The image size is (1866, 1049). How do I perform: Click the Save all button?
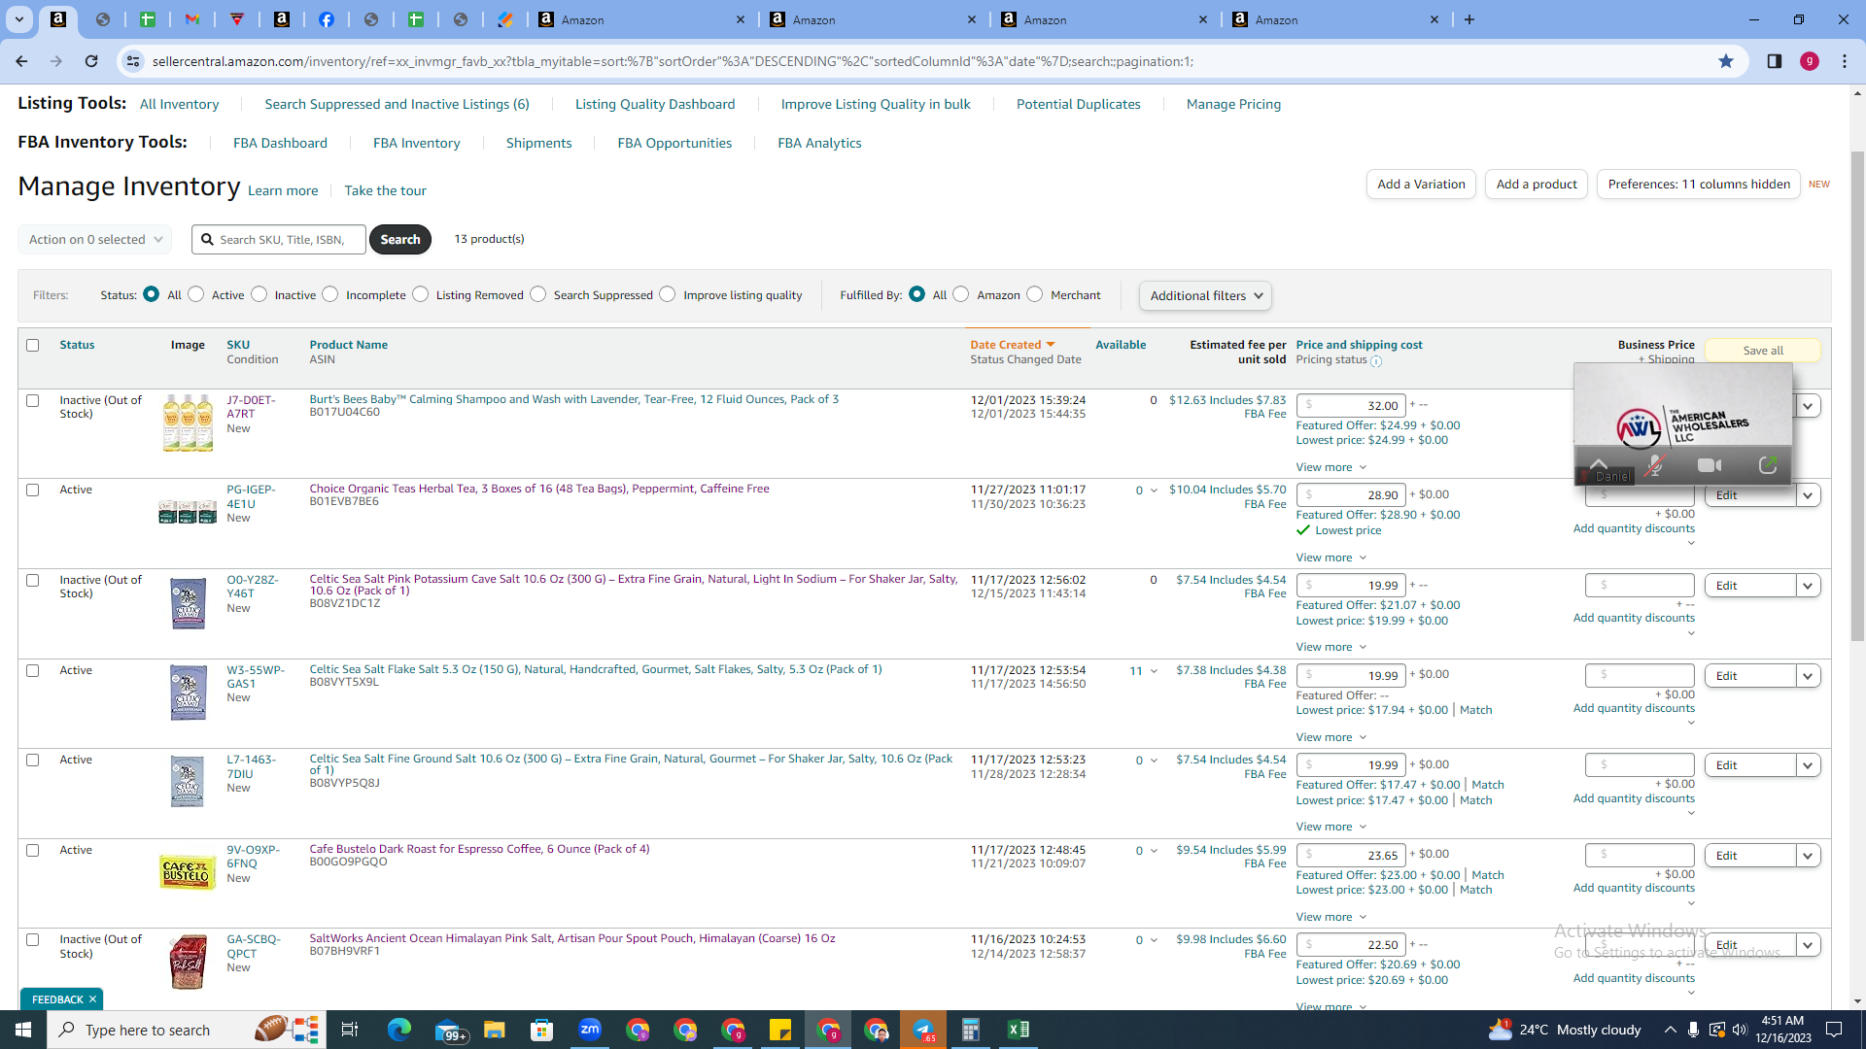pyautogui.click(x=1763, y=351)
